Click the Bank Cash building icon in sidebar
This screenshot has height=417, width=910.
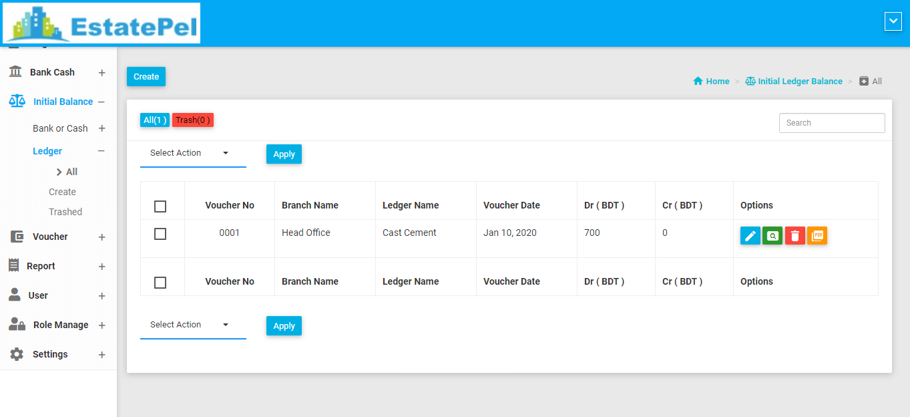[x=15, y=72]
